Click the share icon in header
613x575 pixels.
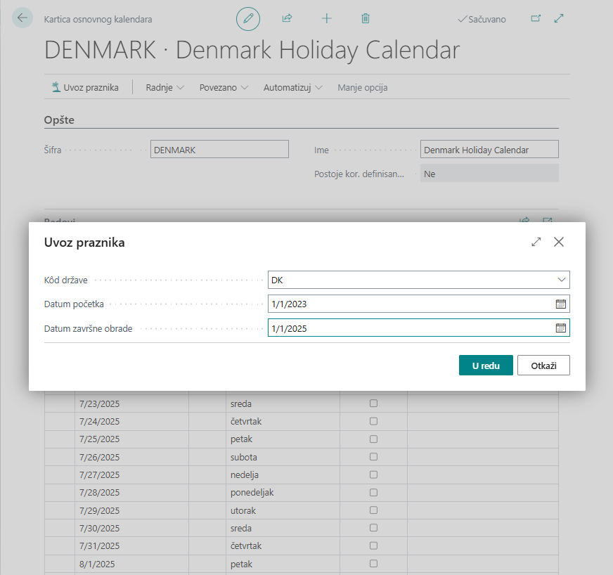(287, 19)
